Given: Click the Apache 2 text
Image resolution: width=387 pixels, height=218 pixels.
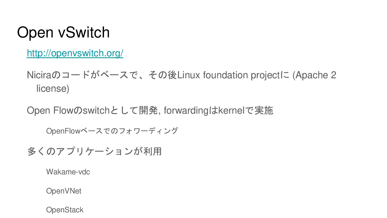Looking at the screenshot, I should [x=316, y=75].
